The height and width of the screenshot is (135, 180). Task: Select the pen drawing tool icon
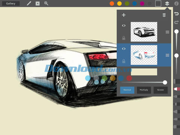(29, 3)
